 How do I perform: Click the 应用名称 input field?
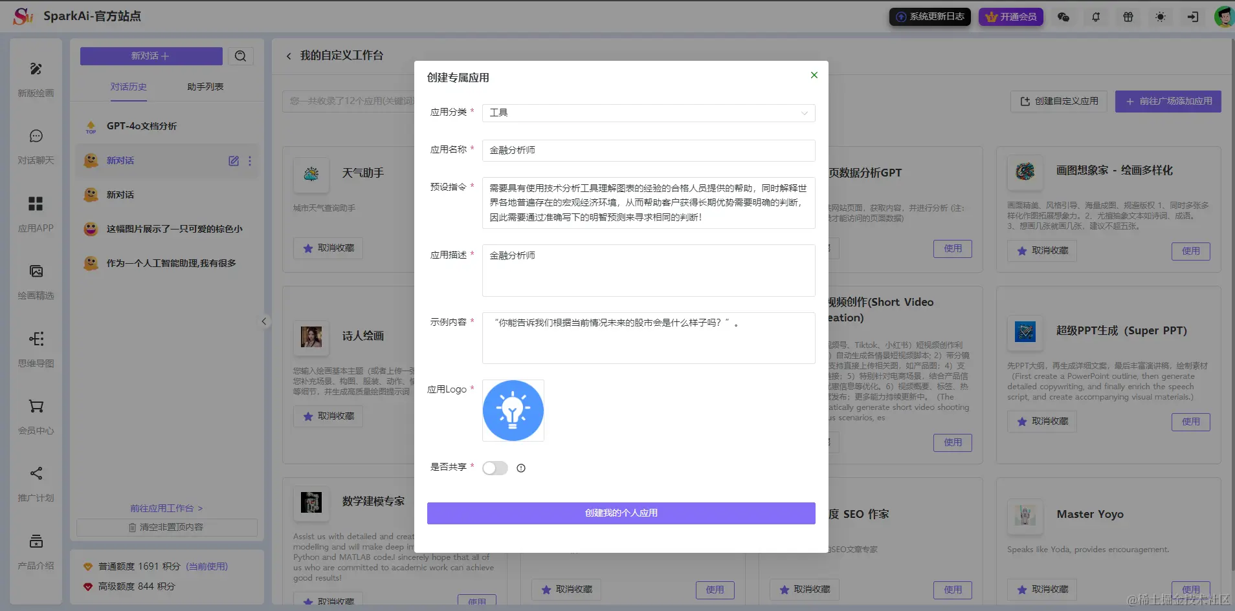point(647,150)
